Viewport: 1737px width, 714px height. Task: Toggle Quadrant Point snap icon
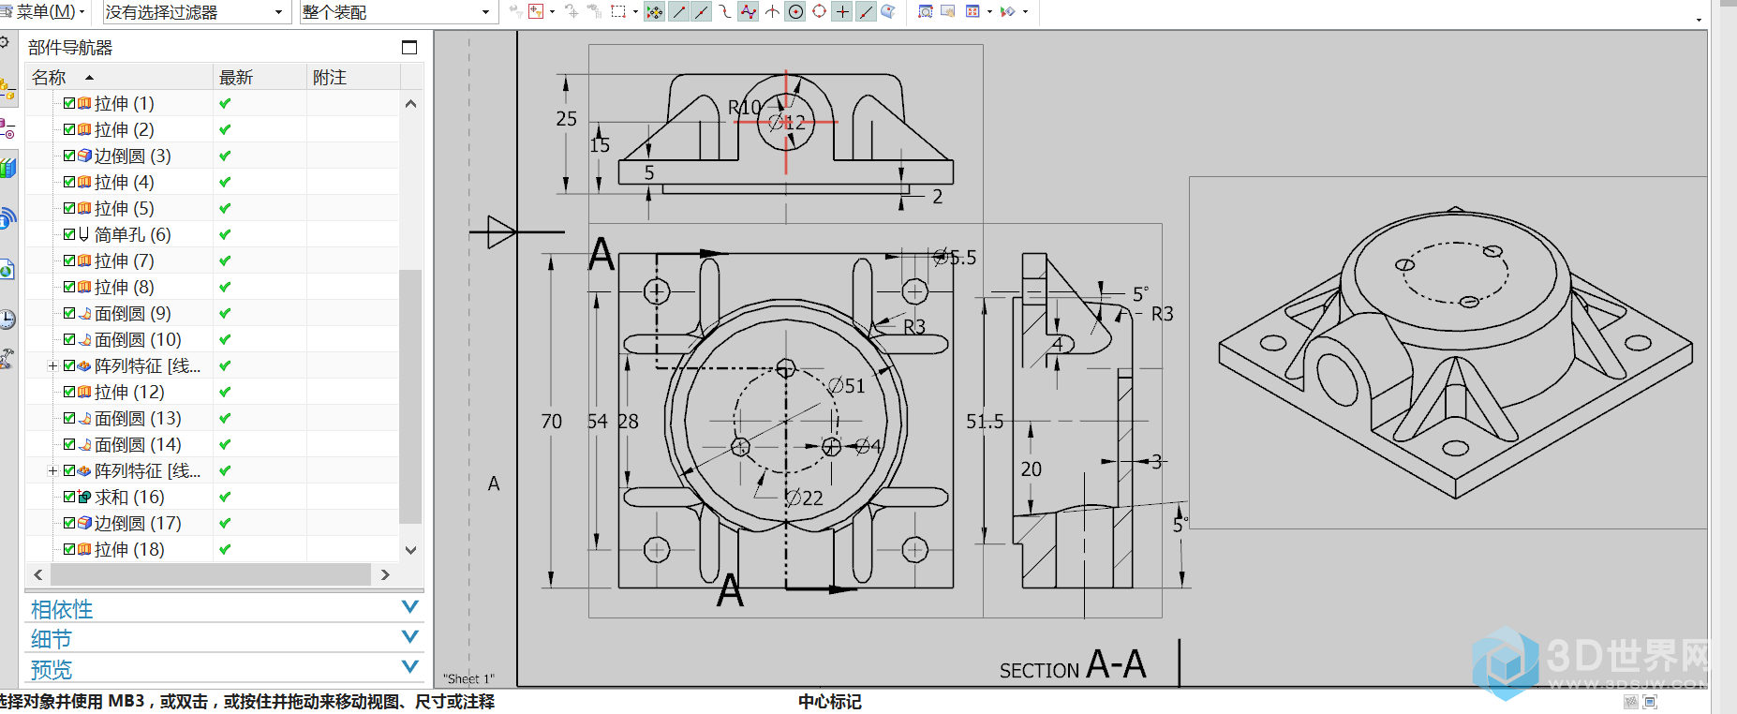pos(819,12)
